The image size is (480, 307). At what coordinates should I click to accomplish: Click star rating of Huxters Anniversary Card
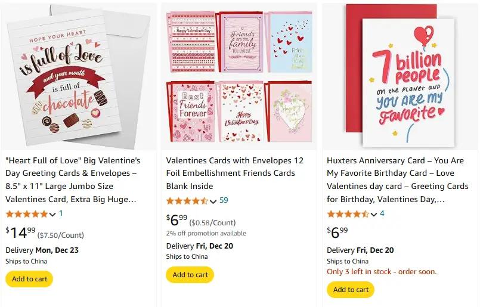(348, 214)
